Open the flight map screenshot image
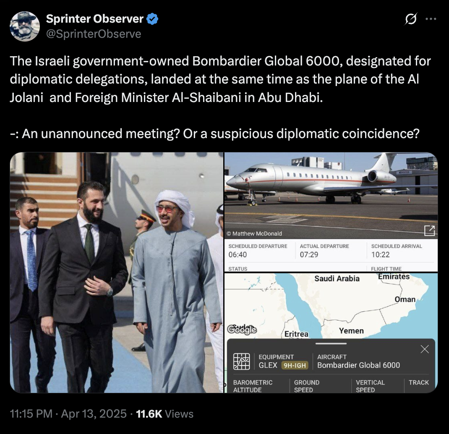This screenshot has height=434, width=449. (x=331, y=333)
